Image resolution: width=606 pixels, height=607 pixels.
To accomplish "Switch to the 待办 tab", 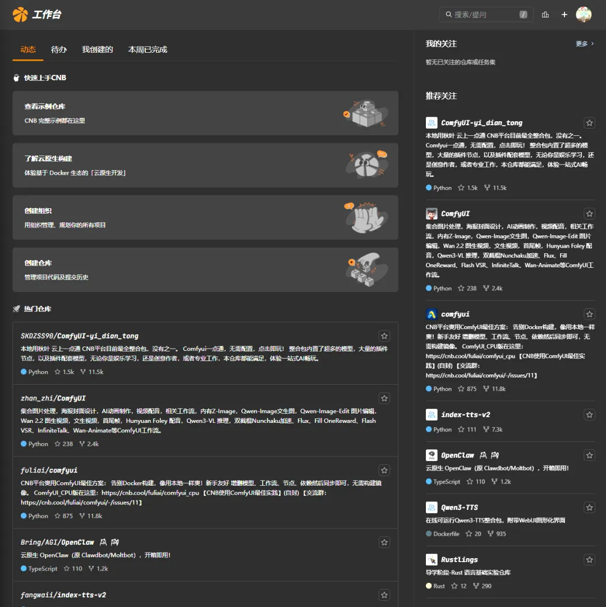I will coord(59,49).
